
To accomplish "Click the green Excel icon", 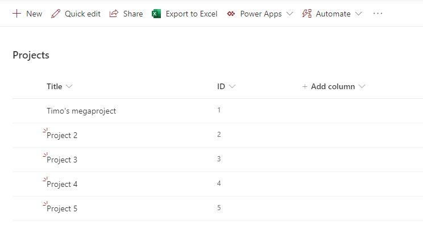I will [x=156, y=14].
